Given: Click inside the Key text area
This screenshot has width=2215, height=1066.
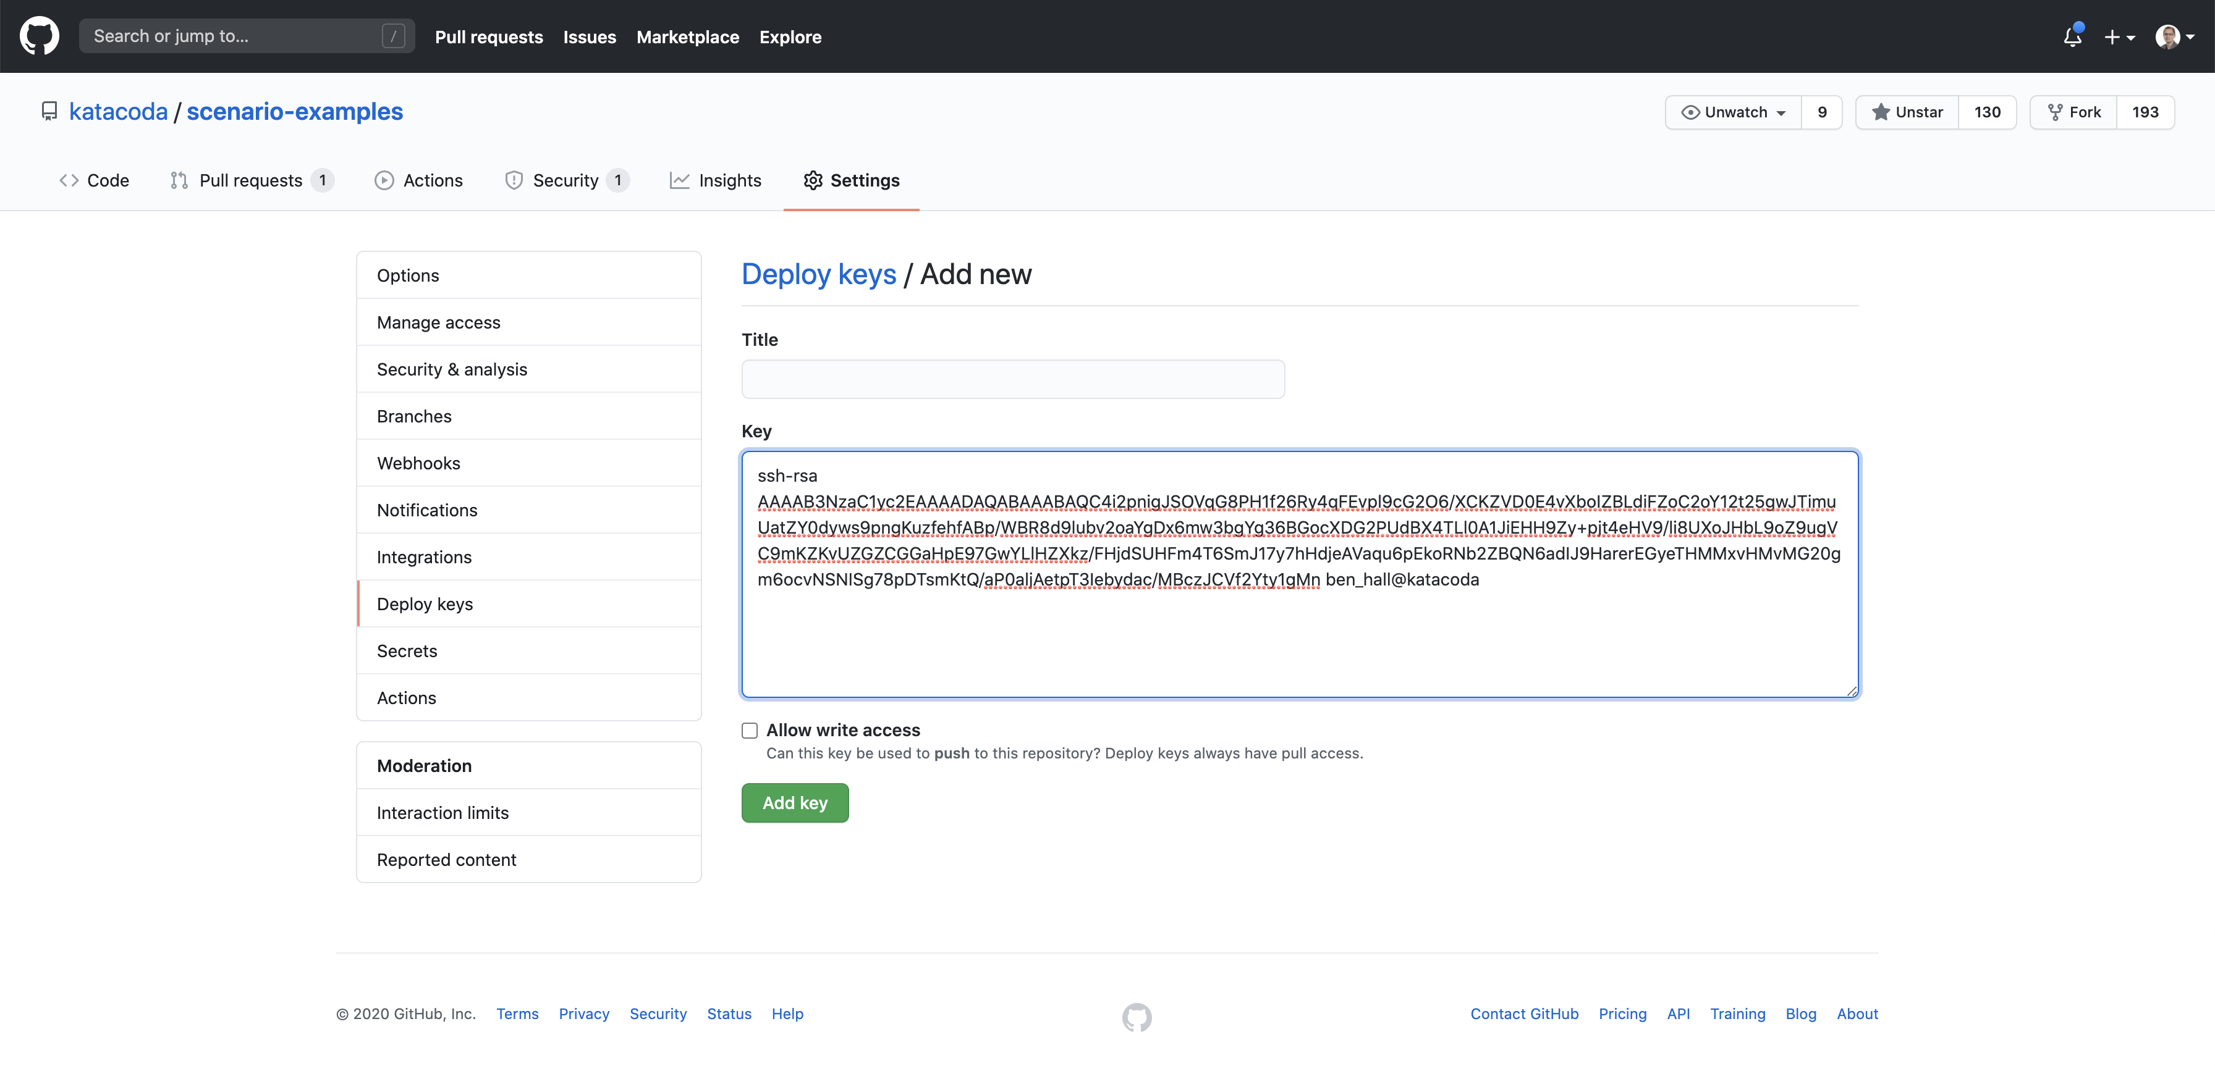Looking at the screenshot, I should (1300, 574).
